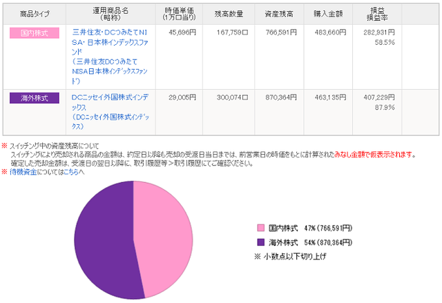
Task: Open the DCニッセイ外国株式インデックス fund link
Action: tap(110, 112)
